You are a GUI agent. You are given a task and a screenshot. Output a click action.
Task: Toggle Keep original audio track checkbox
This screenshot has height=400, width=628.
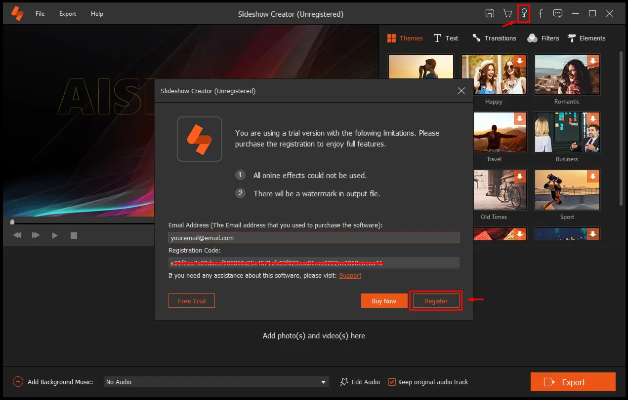(392, 382)
